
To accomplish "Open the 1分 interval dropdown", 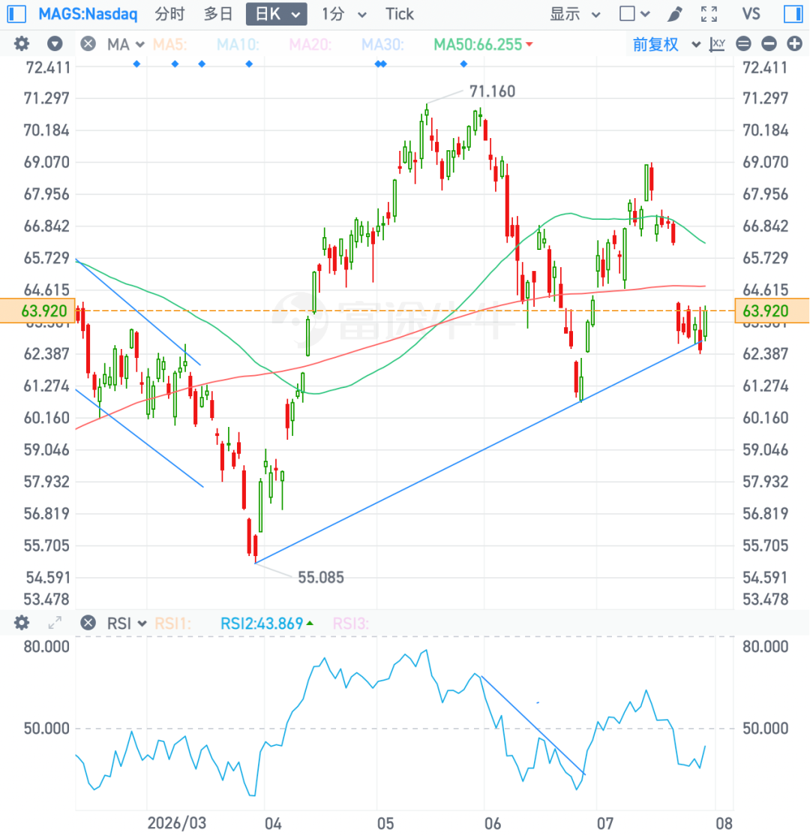I will coord(344,14).
